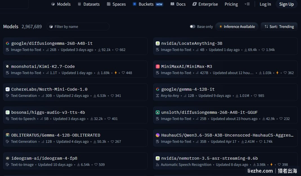Click the "Updated Apr 17" text

point(224,141)
